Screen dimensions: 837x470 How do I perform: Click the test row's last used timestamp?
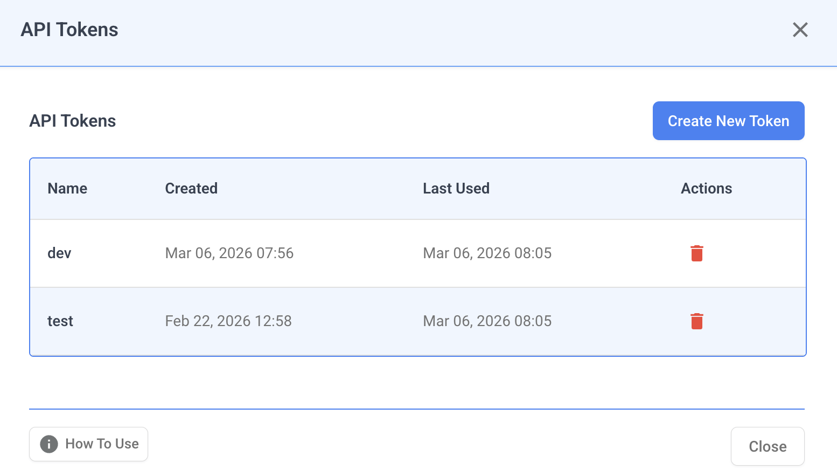(x=487, y=321)
